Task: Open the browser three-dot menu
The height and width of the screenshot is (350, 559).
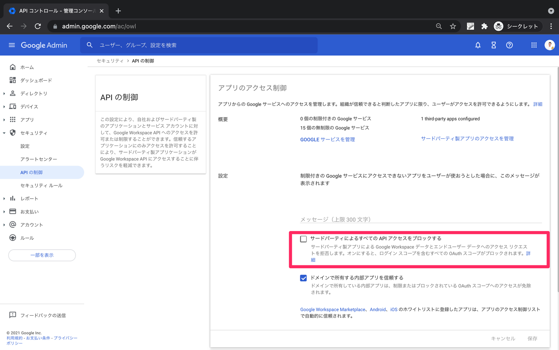Action: coord(551,26)
